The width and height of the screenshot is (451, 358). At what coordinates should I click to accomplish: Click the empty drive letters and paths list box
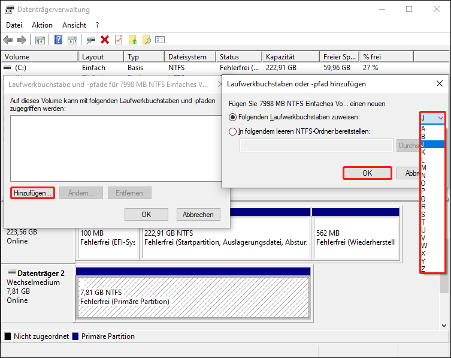(x=116, y=148)
